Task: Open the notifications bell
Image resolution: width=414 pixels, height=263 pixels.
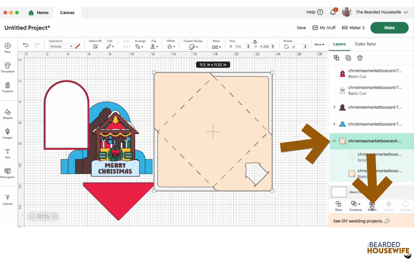Action: [x=333, y=12]
